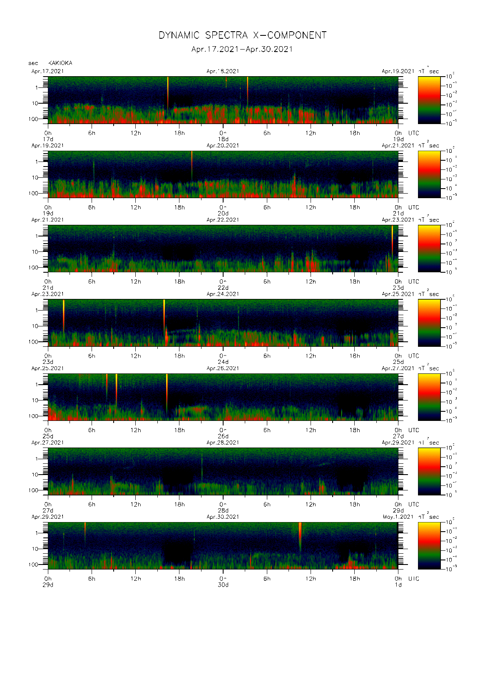Click the yellow spike near 23h on Apr.22
The height and width of the screenshot is (699, 485).
(x=392, y=241)
